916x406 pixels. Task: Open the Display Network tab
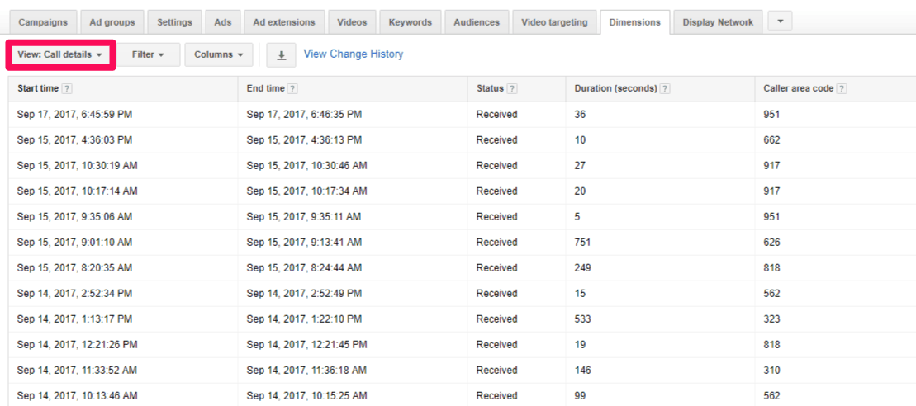click(x=718, y=22)
